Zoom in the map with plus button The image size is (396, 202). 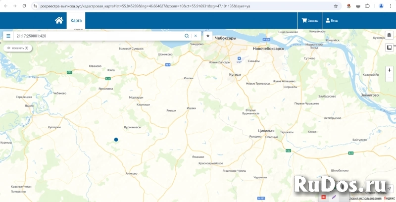pyautogui.click(x=390, y=70)
